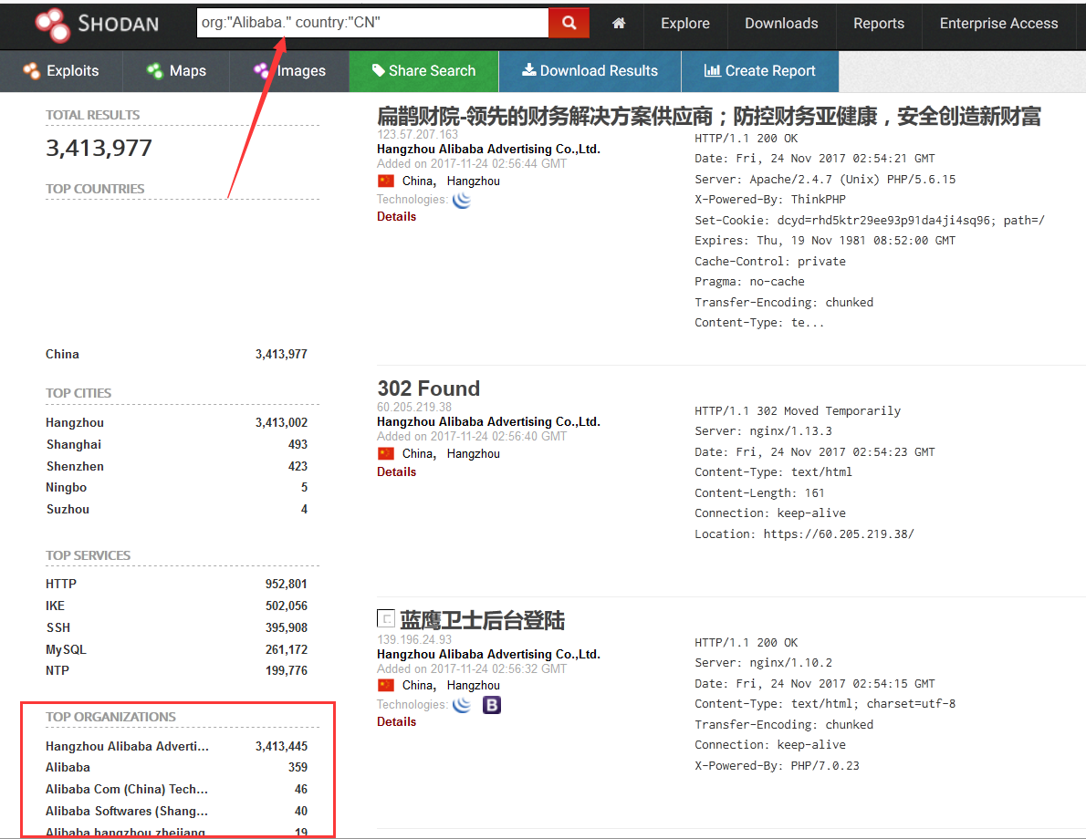Click IP address 123.57.207.163
Viewport: 1086px width, 839px height.
pyautogui.click(x=417, y=134)
